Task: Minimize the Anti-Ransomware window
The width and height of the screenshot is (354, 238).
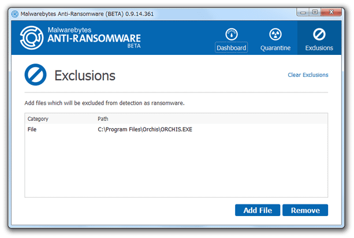Action: pyautogui.click(x=303, y=13)
